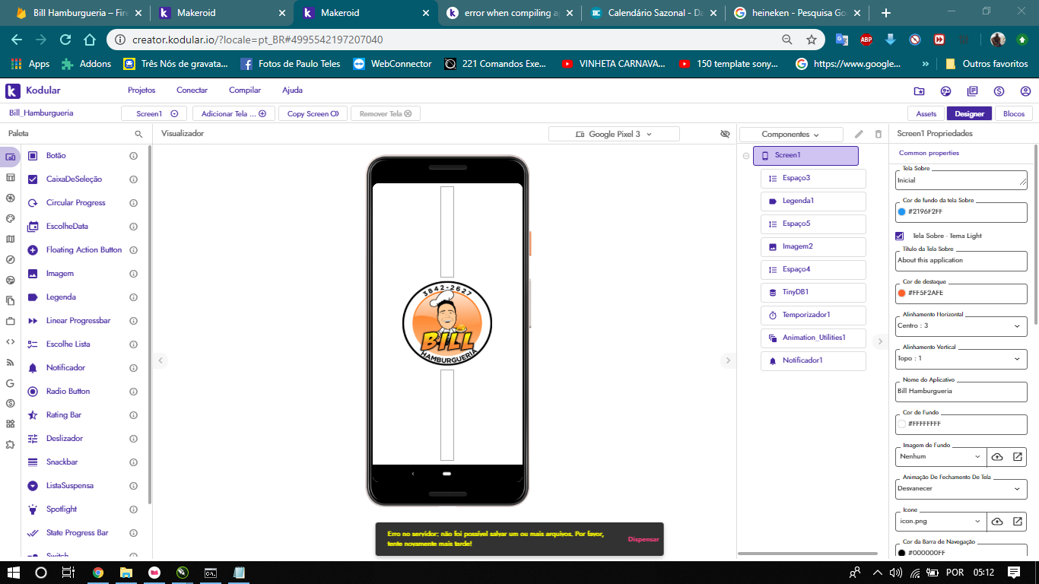Search the Paleta with magnifier icon
1039x584 pixels.
[x=138, y=134]
